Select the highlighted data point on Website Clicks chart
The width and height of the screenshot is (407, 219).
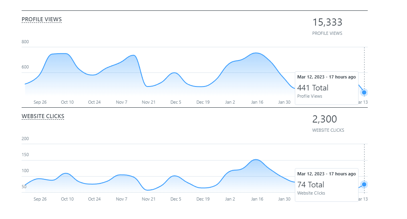point(364,185)
